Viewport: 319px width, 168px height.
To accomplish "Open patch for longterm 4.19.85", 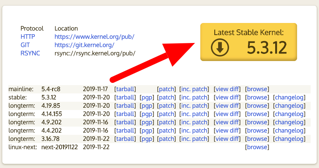I will (166, 106).
